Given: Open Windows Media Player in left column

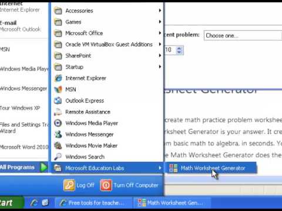Looking at the screenshot, I should [24, 69].
